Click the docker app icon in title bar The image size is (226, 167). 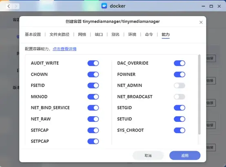[104, 6]
